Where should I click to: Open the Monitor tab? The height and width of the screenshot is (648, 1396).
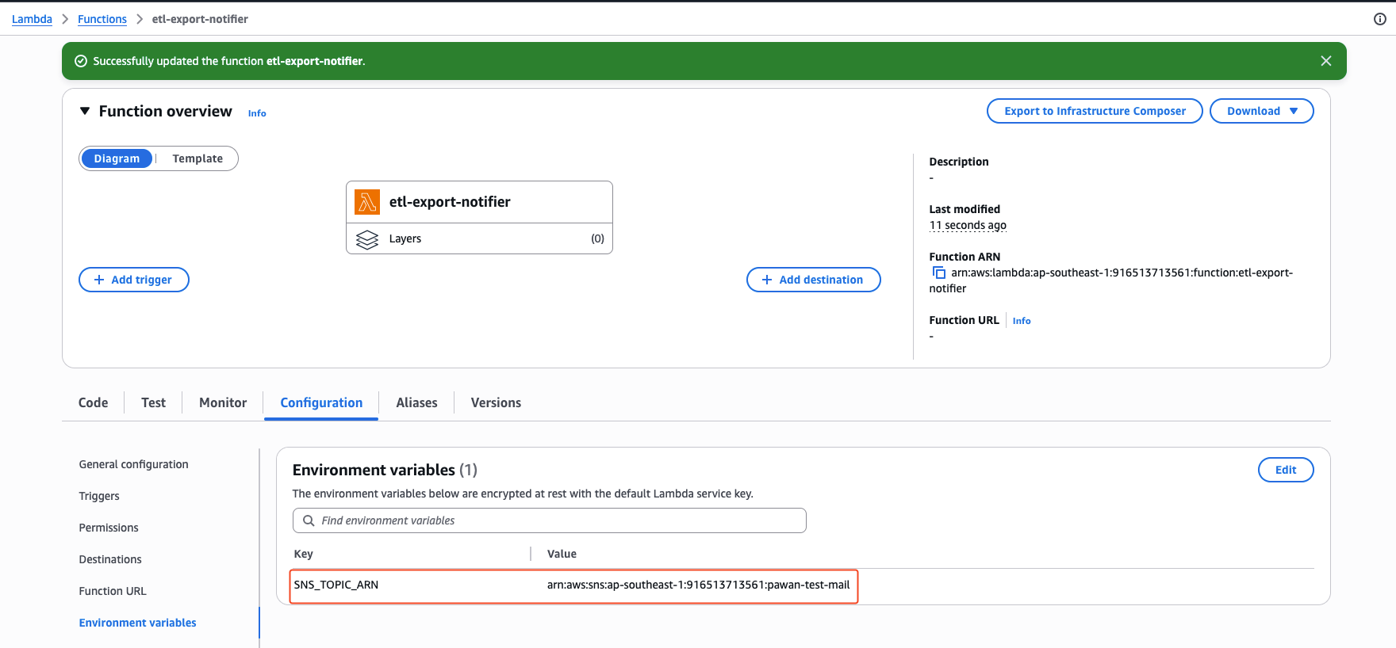(x=223, y=402)
